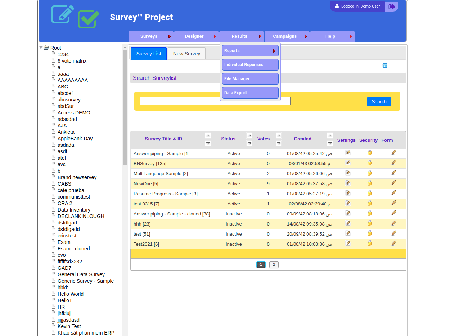Switch to the New Survey tab
This screenshot has height=336, width=464.
coord(186,54)
